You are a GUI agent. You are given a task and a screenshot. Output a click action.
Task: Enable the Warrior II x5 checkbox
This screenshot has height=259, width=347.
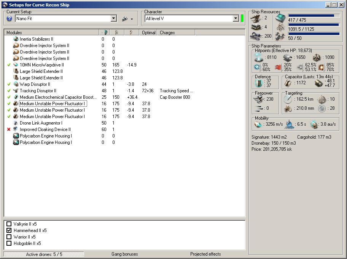(9, 237)
